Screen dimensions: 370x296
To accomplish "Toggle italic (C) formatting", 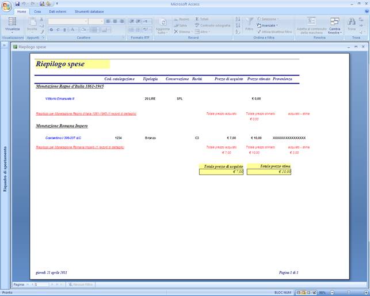I will 58,30.
